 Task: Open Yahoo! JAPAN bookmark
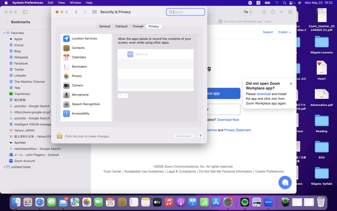pos(24,131)
